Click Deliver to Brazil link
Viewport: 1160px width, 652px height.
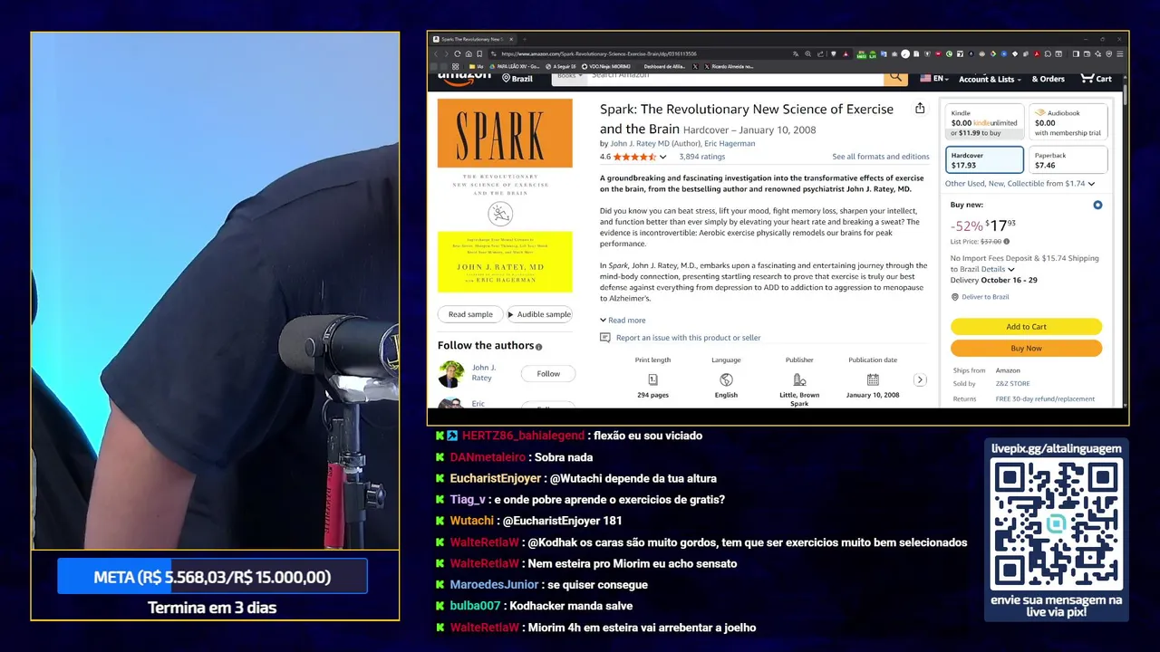coord(985,297)
